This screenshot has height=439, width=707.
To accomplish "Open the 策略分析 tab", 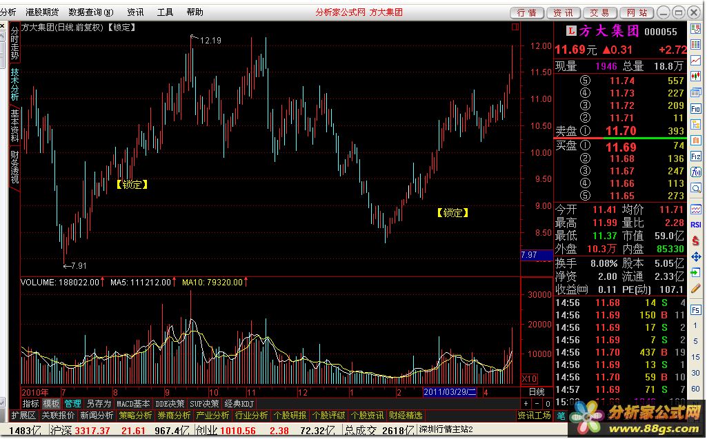I will (135, 416).
